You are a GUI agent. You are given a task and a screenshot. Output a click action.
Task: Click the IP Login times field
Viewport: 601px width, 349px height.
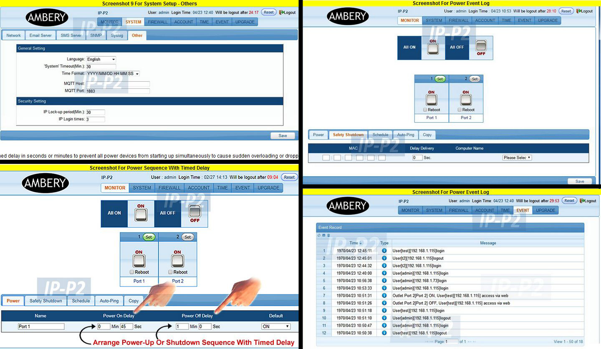95,119
